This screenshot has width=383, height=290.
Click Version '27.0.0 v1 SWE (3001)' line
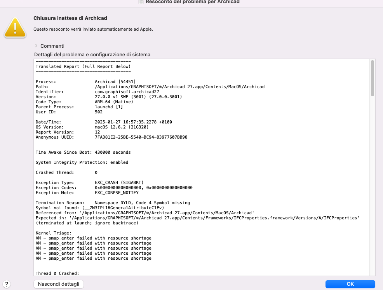tap(109, 97)
